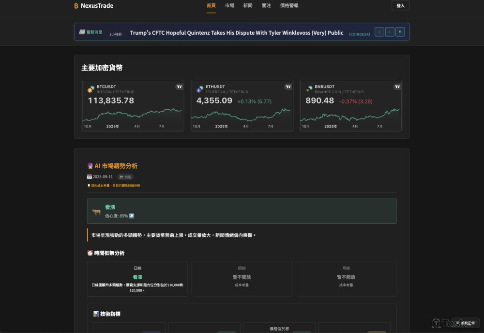Viewport: 484px width, 333px height.
Task: Click the Binance Coin icon beside BNBUSDT
Action: pyautogui.click(x=309, y=89)
